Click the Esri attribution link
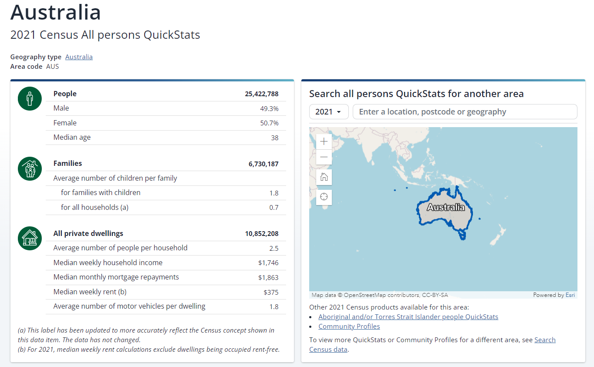Screen dimensions: 594x367 point(570,295)
